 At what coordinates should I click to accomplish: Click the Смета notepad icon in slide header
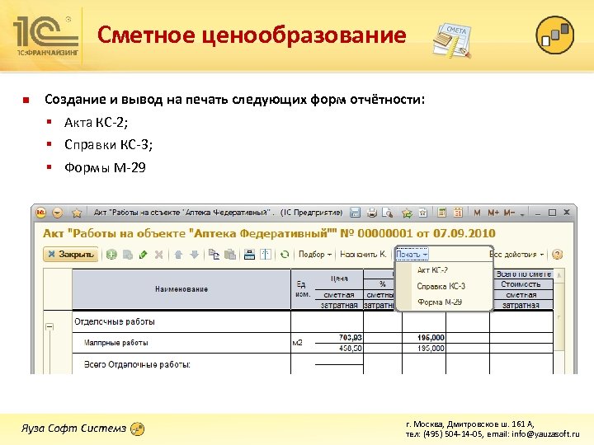pyautogui.click(x=452, y=41)
